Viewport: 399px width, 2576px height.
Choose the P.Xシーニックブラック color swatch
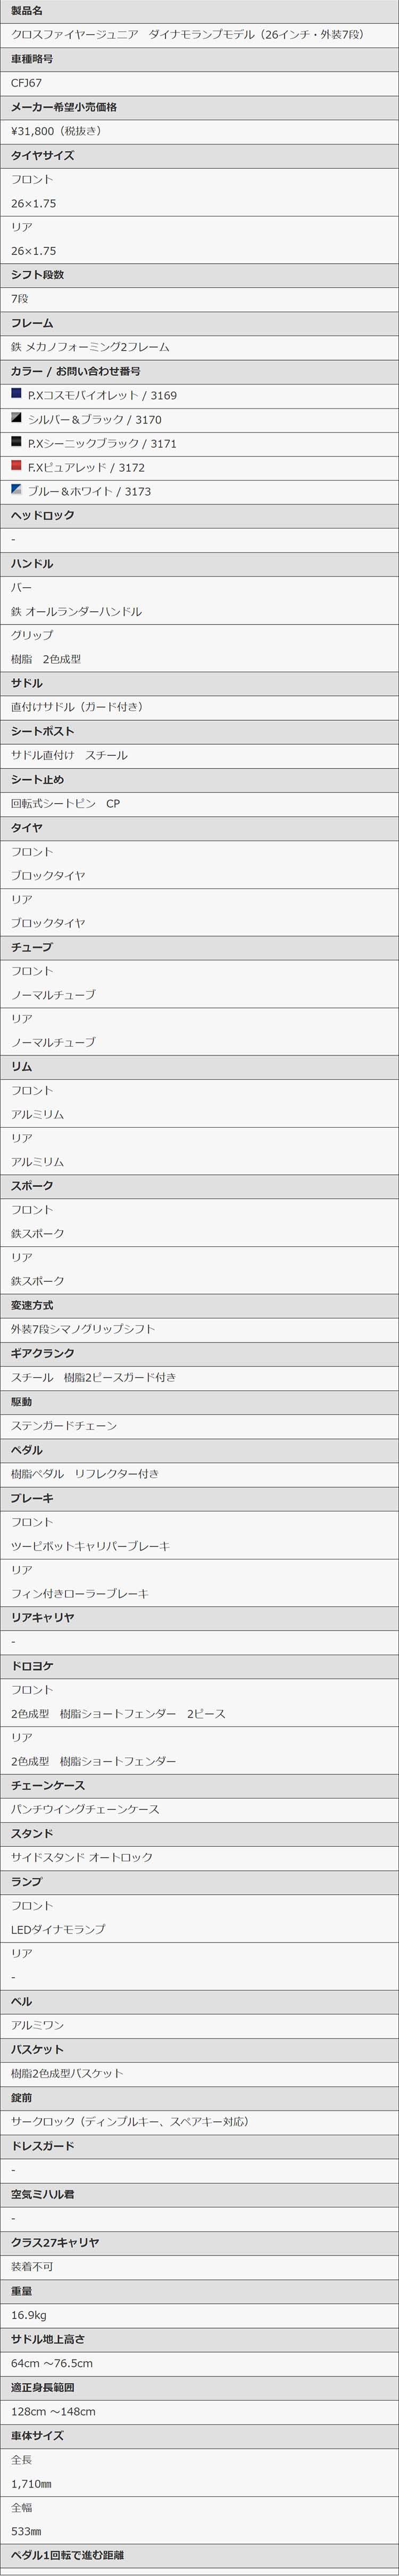[16, 442]
